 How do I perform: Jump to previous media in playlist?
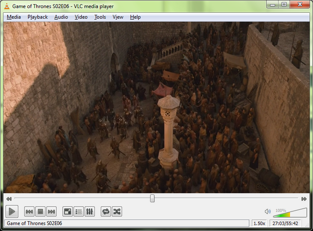[29, 211]
